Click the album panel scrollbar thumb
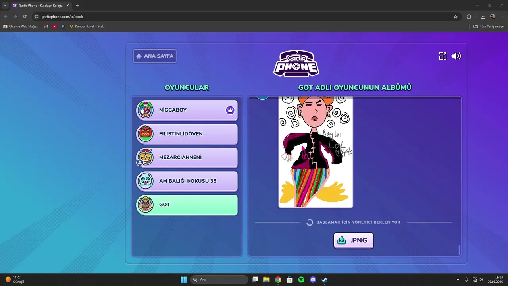 [x=459, y=250]
